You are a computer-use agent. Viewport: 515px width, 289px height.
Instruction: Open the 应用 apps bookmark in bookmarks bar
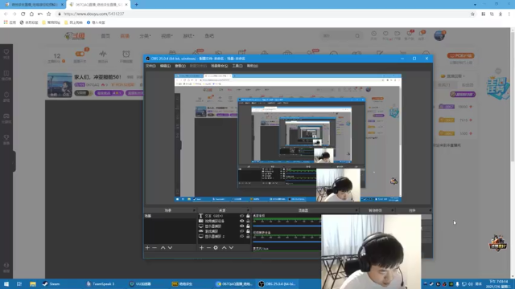pyautogui.click(x=10, y=22)
